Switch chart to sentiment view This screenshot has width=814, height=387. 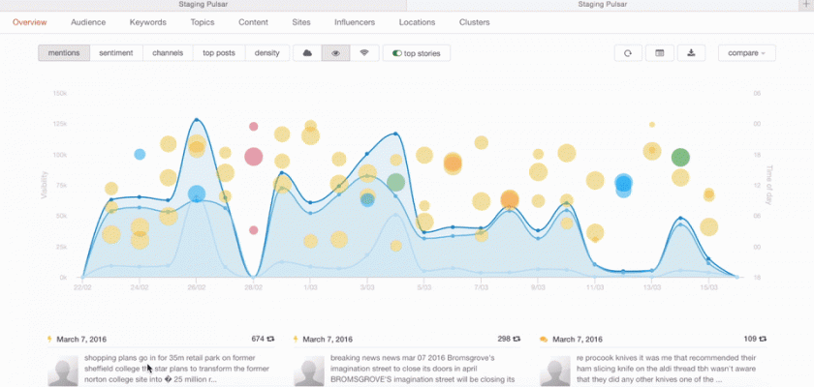[x=117, y=53]
